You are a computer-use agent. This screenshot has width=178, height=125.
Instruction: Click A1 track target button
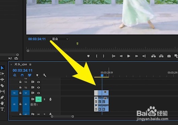click(26, 104)
